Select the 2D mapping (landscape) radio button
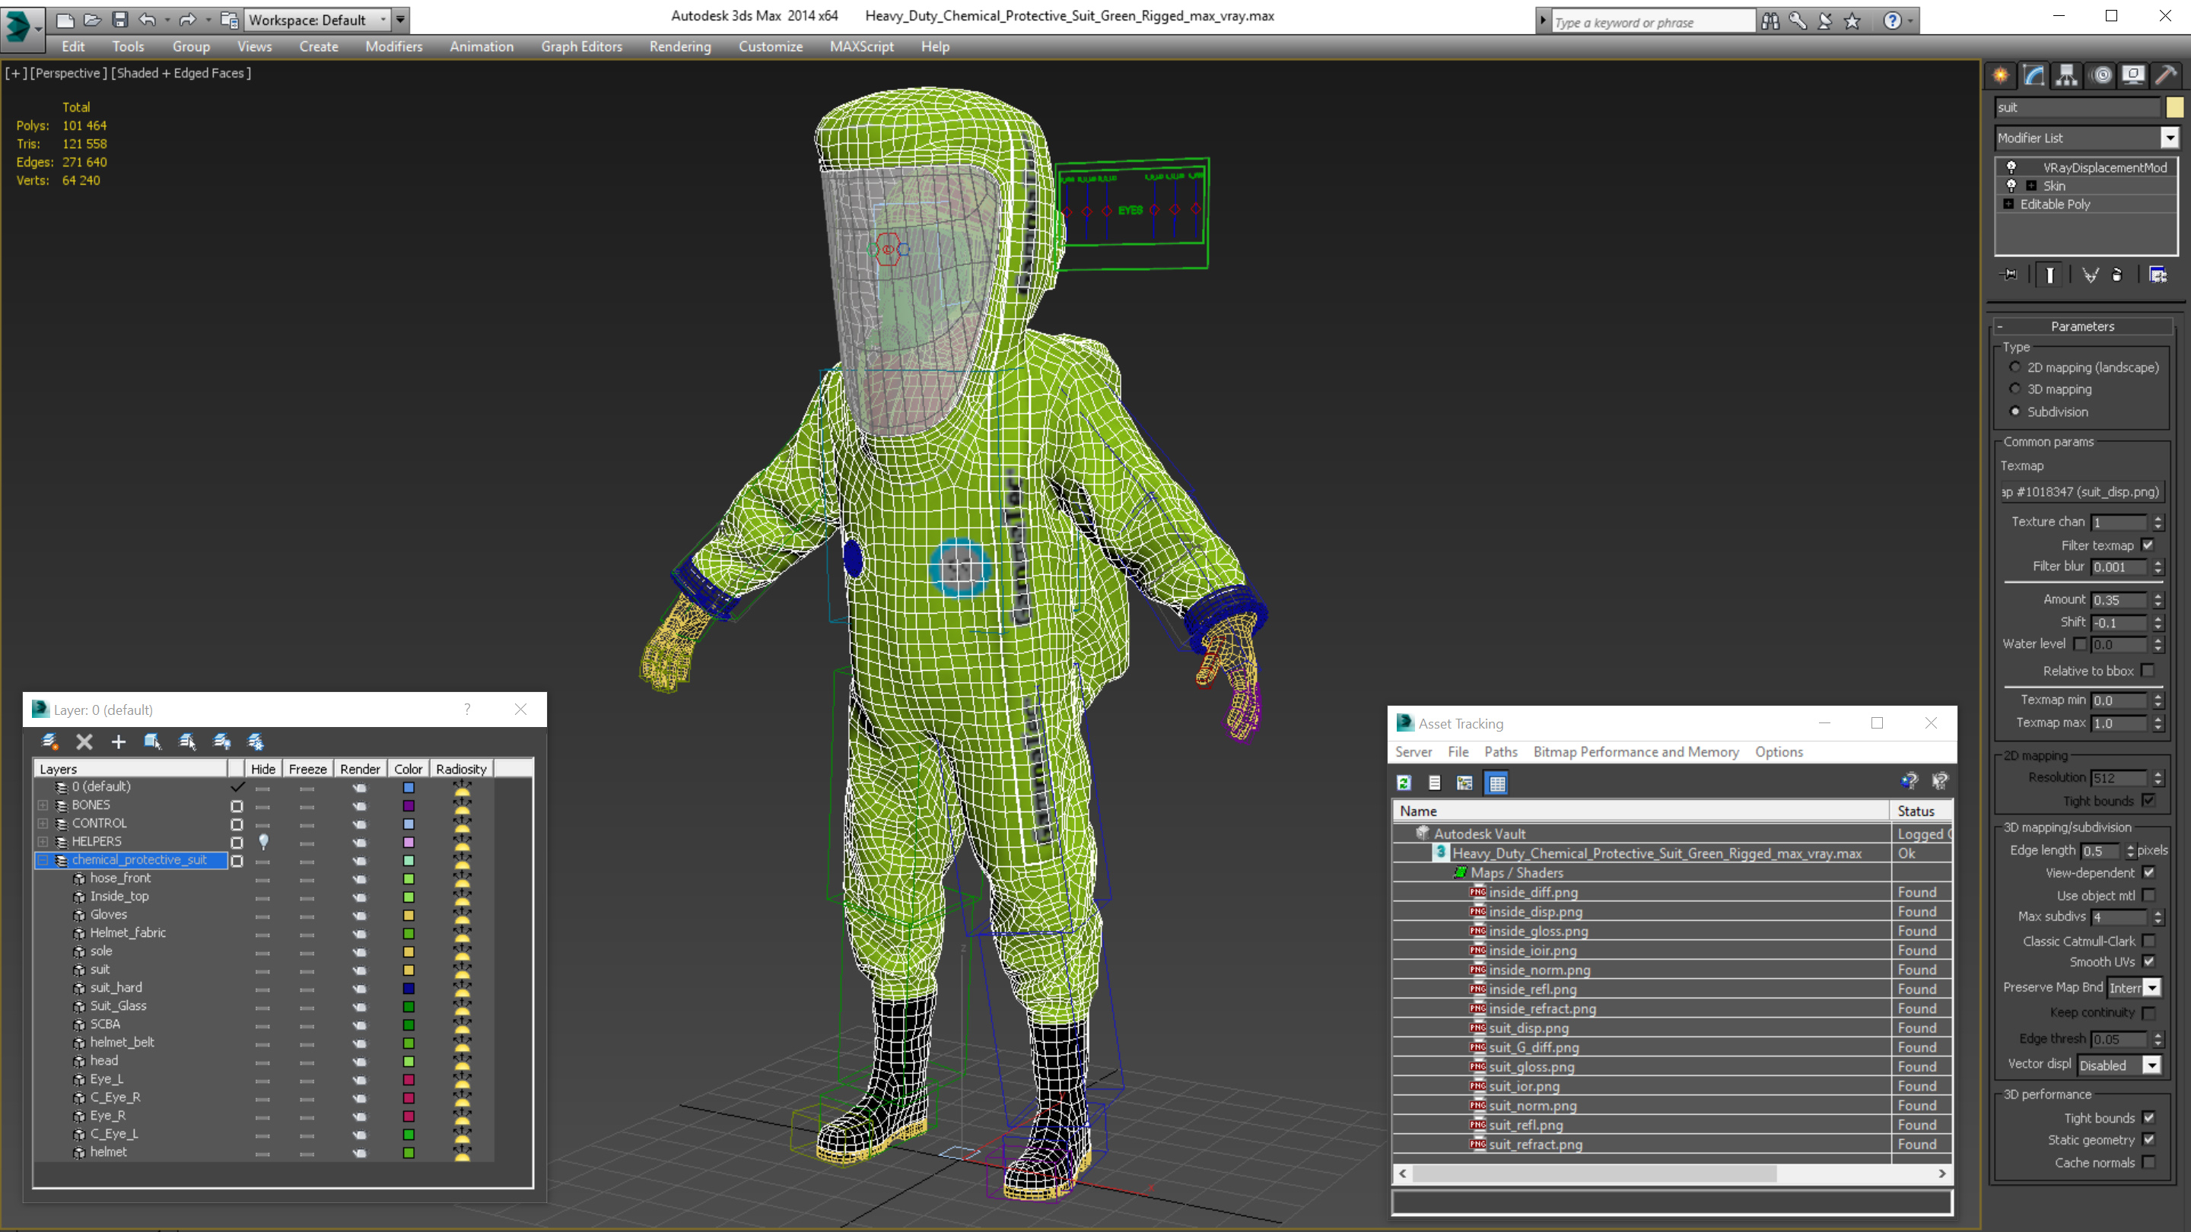The height and width of the screenshot is (1232, 2191). pyautogui.click(x=2015, y=367)
